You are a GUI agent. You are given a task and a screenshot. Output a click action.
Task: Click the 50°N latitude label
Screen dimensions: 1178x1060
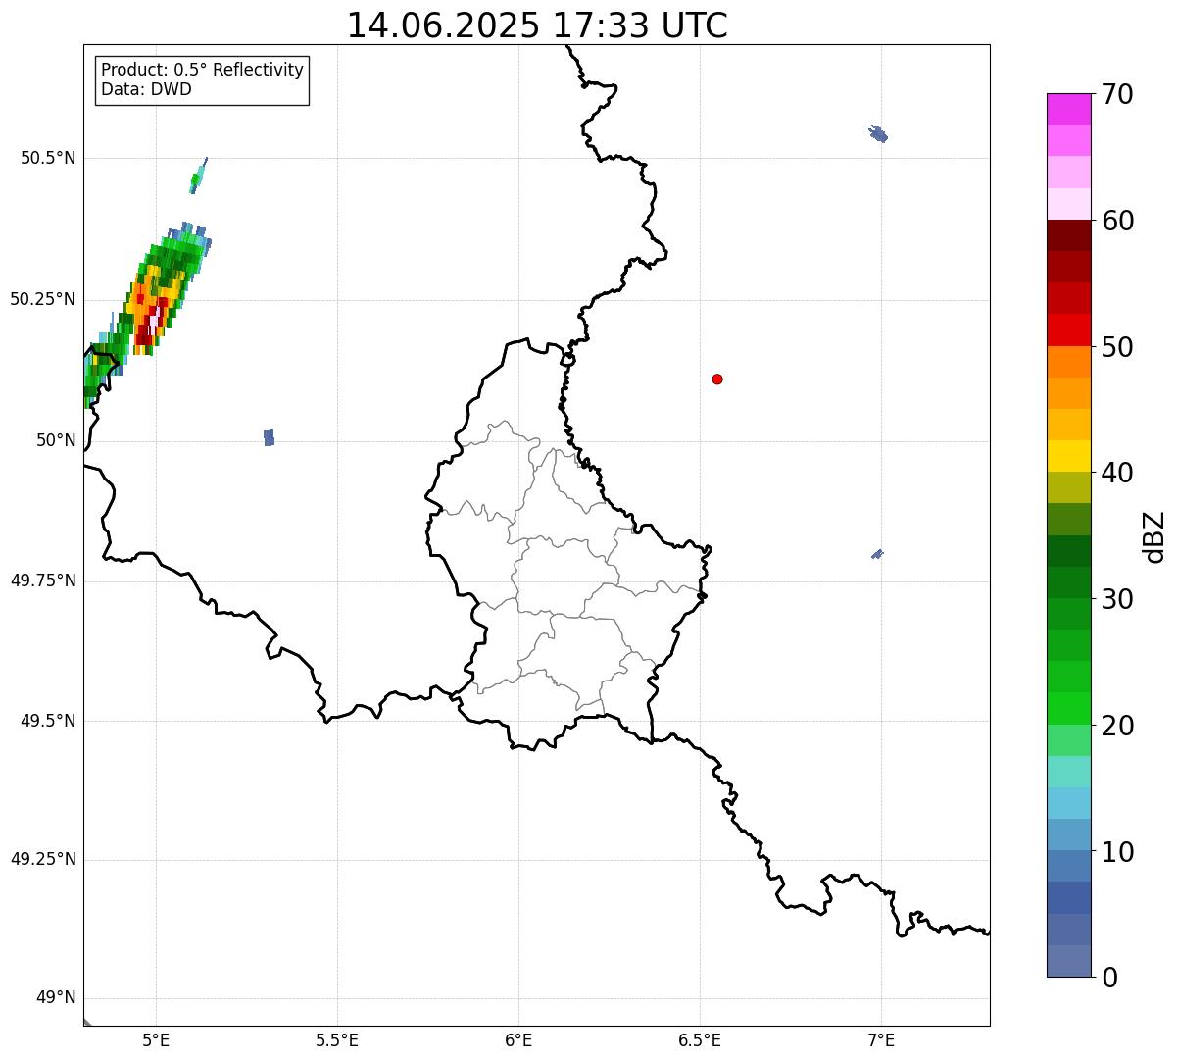pos(56,440)
